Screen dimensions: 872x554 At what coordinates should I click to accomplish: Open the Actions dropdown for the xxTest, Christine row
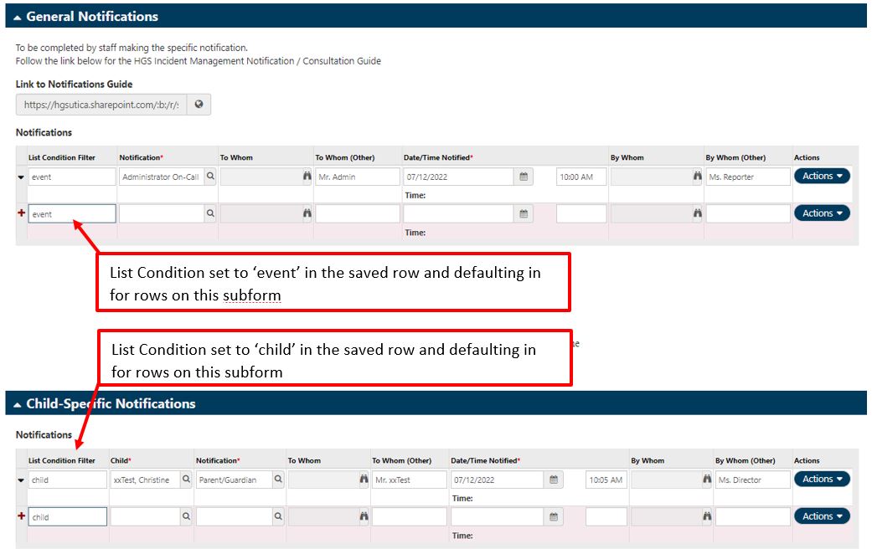click(821, 479)
